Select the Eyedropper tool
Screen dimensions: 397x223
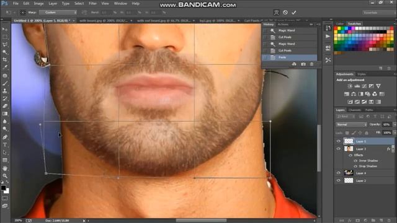point(5,68)
